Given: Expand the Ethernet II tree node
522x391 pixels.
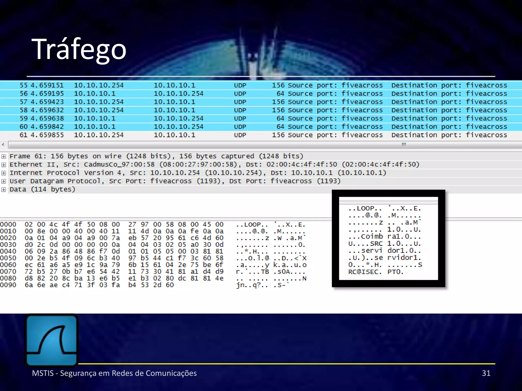Looking at the screenshot, I should pos(4,165).
